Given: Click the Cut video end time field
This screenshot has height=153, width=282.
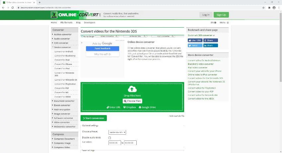Looking at the screenshot, I should (130, 143).
